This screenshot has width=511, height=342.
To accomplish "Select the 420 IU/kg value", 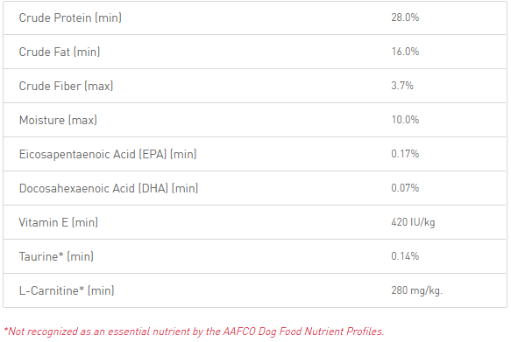I will point(413,222).
